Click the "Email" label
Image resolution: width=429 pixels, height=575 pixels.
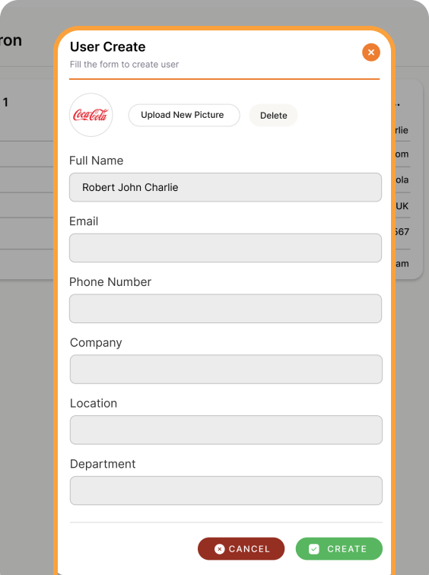[x=84, y=221]
